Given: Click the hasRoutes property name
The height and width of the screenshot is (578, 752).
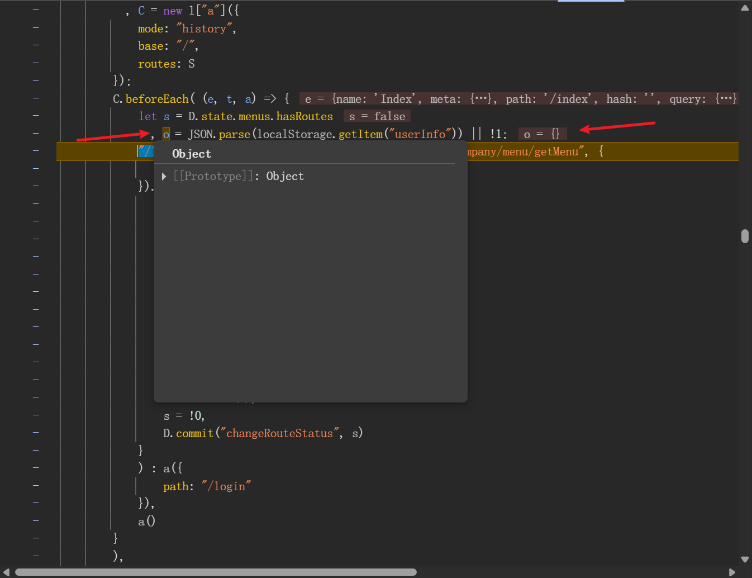Looking at the screenshot, I should click(304, 116).
